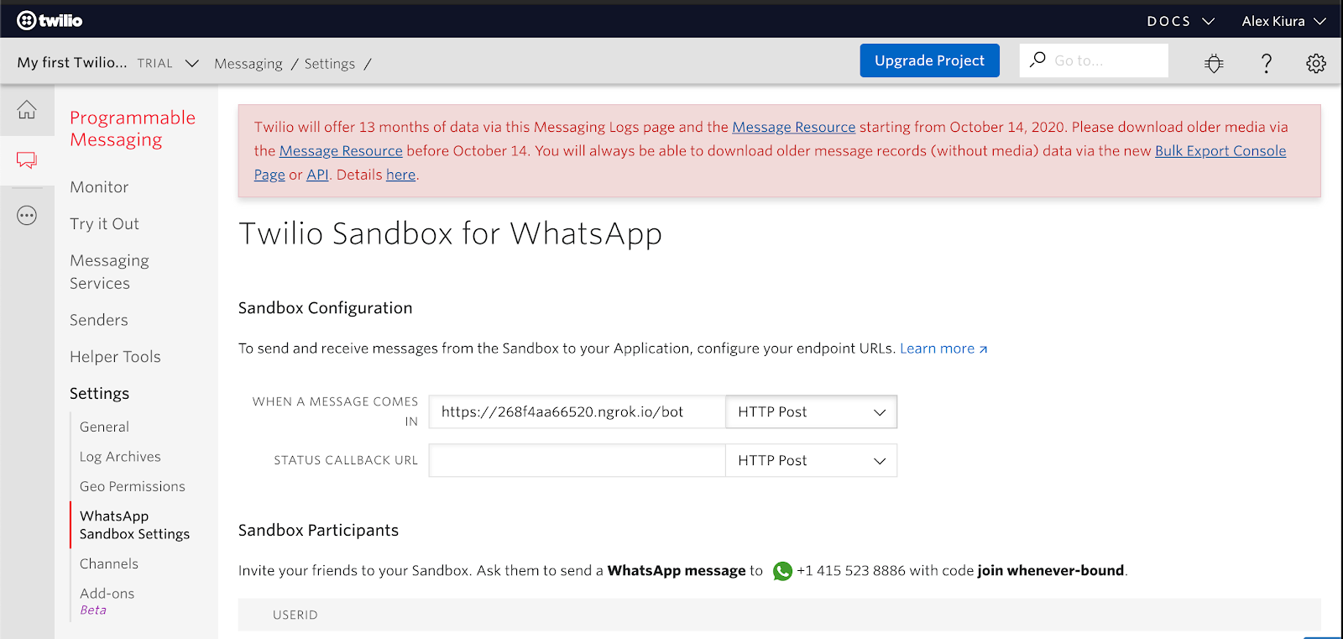Open account settings gear icon

point(1315,63)
